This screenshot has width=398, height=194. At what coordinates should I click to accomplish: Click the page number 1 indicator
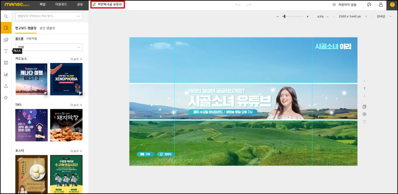pyautogui.click(x=365, y=89)
